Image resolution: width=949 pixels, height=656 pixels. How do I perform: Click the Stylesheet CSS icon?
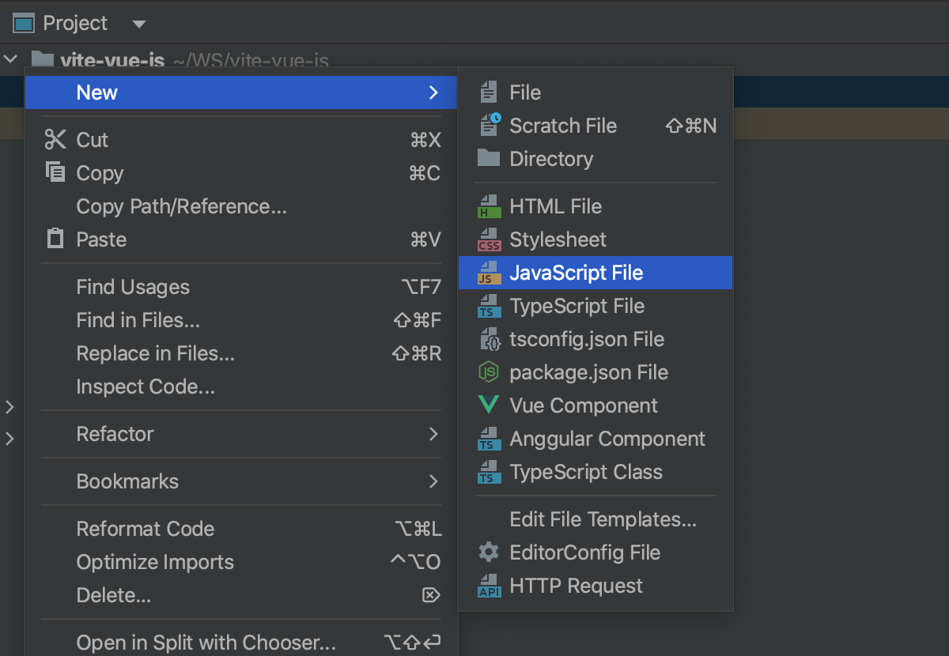click(x=489, y=239)
